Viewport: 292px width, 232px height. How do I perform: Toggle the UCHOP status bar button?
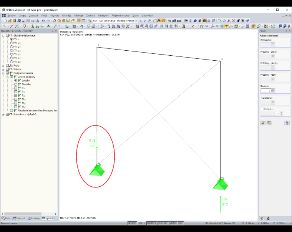coord(132,223)
